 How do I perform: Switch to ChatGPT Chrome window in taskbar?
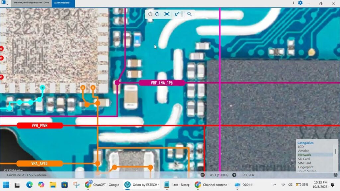[102, 185]
